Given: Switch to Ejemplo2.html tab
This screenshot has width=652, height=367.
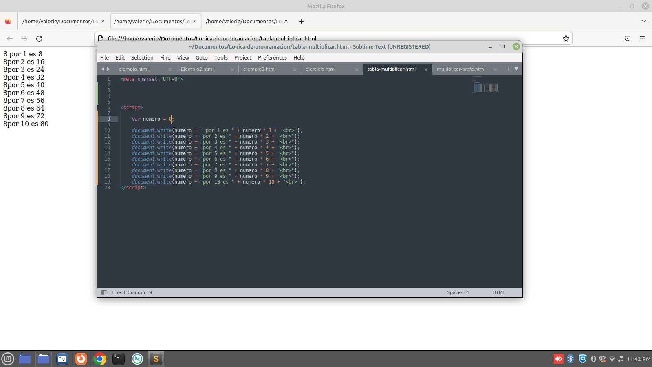Looking at the screenshot, I should (x=197, y=69).
